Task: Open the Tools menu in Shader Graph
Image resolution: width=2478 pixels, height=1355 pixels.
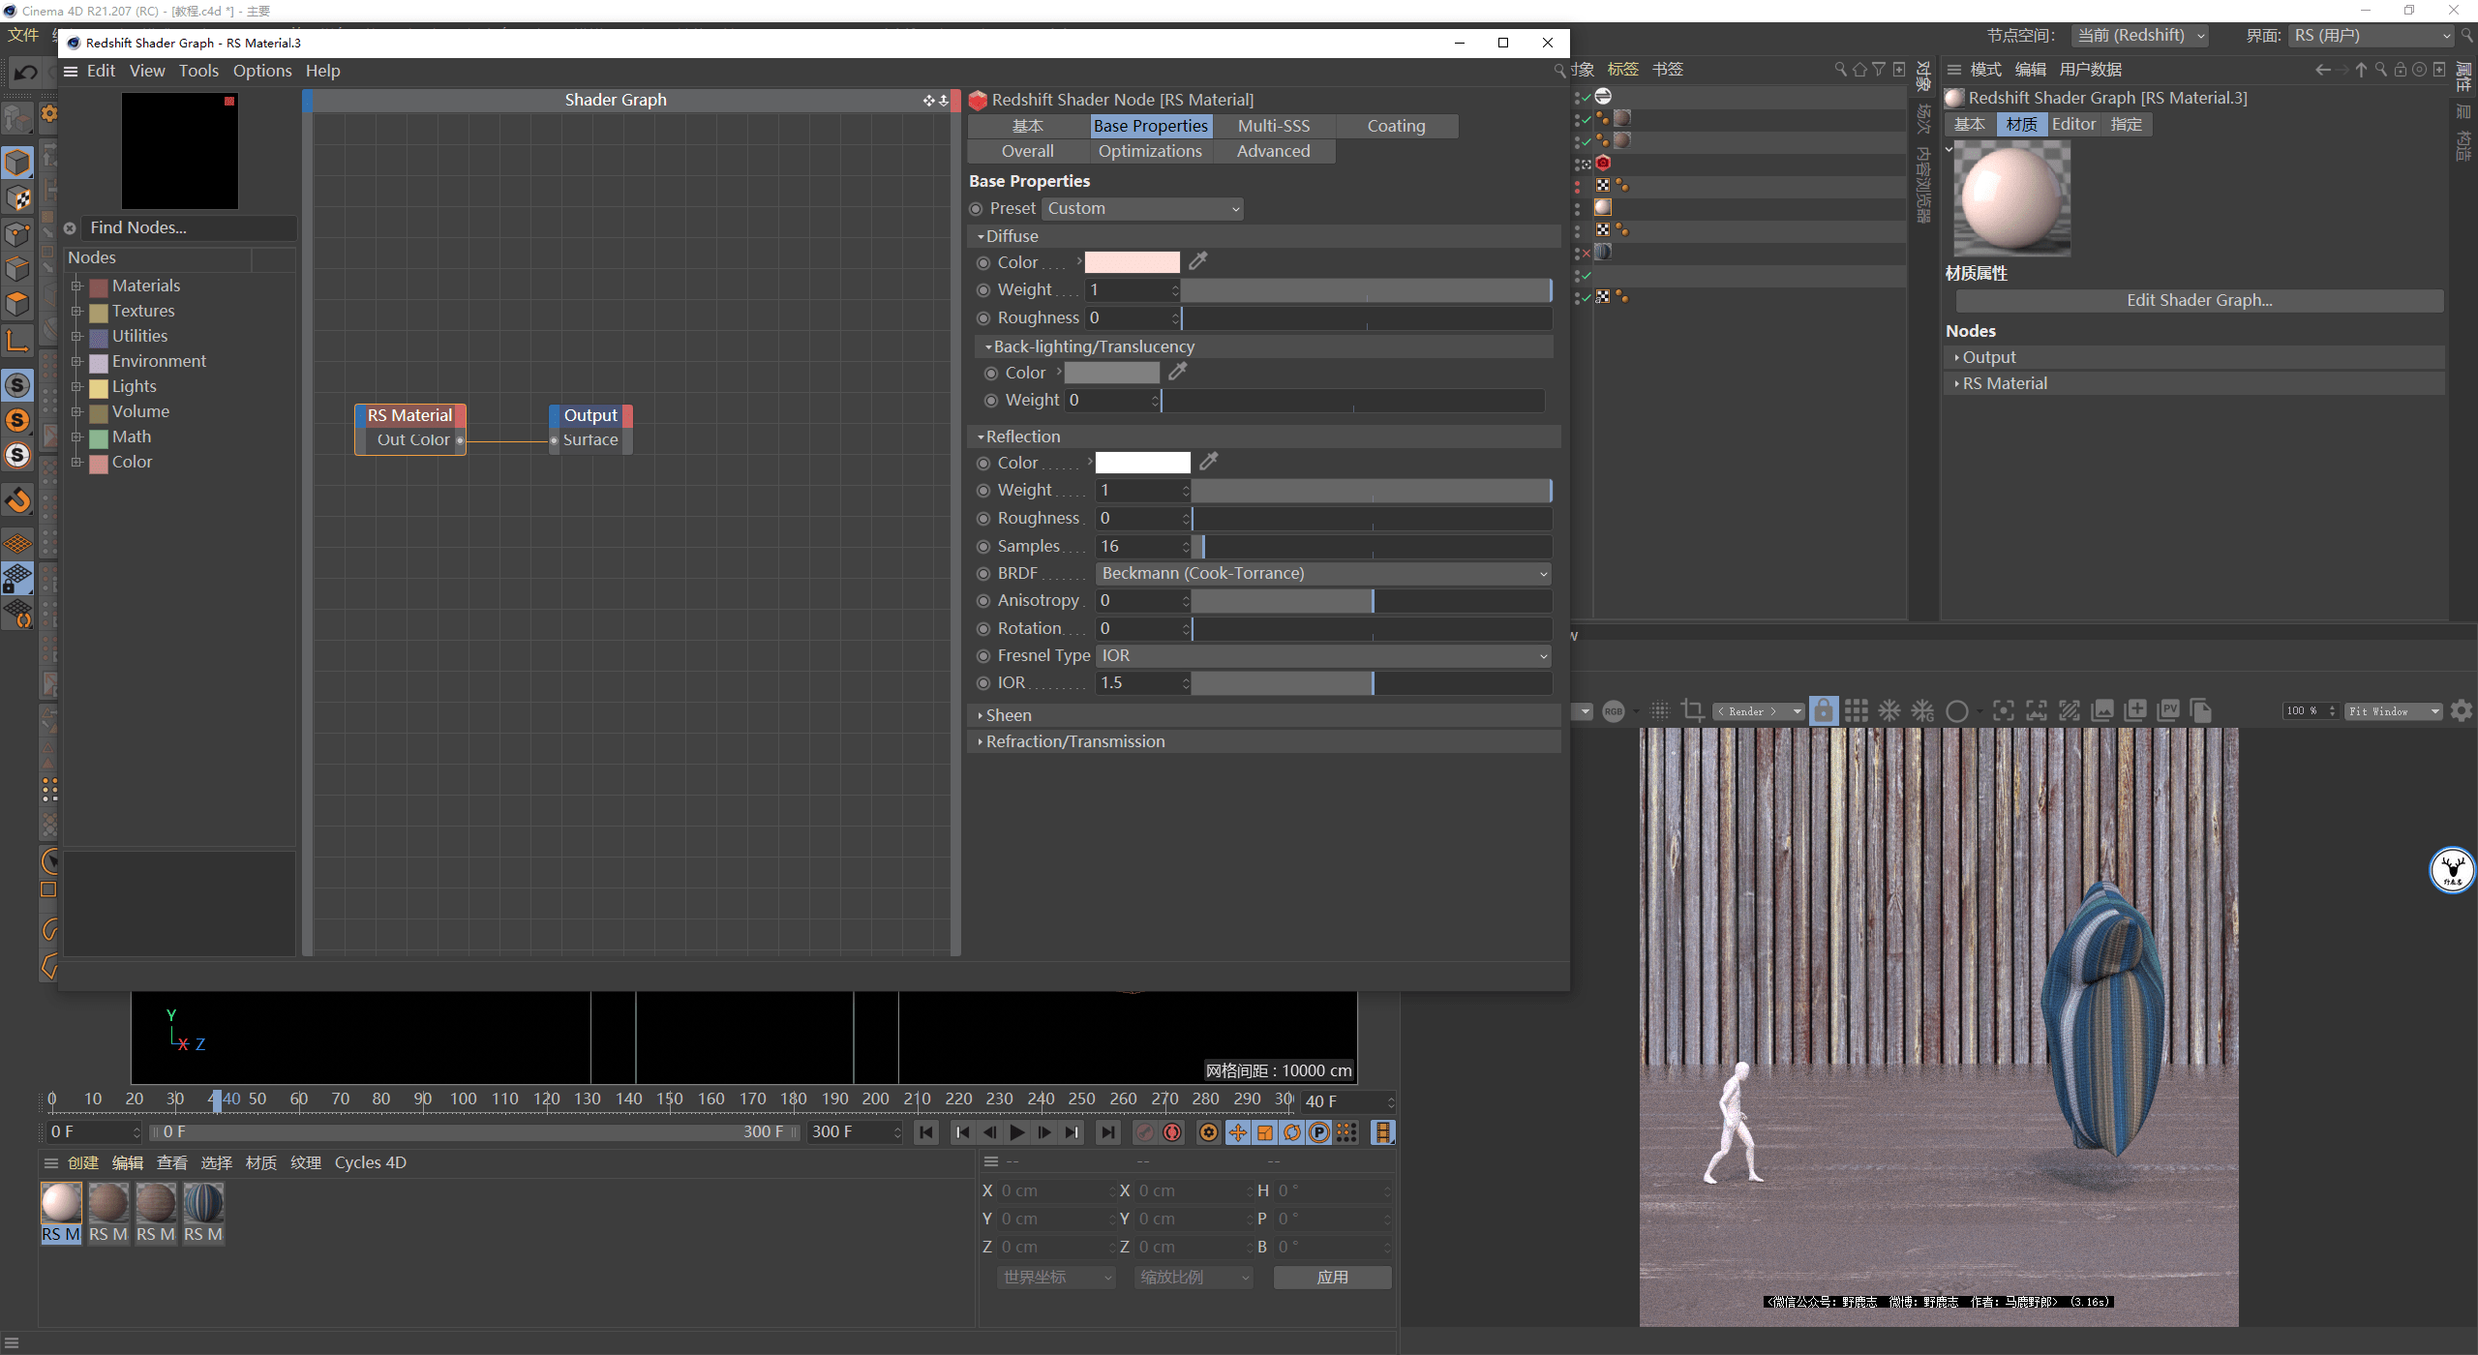Action: tap(198, 71)
